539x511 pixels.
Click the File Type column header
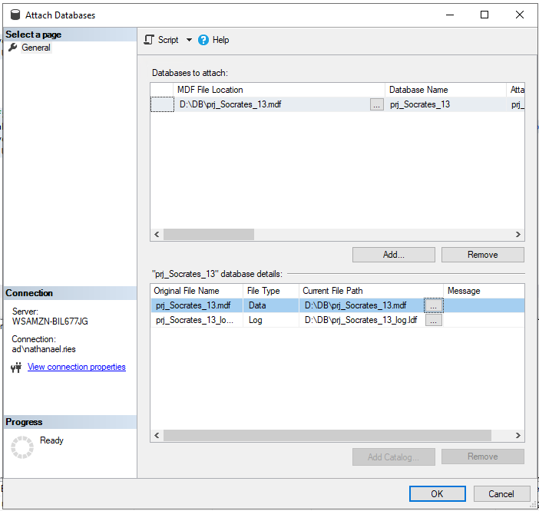coord(271,291)
